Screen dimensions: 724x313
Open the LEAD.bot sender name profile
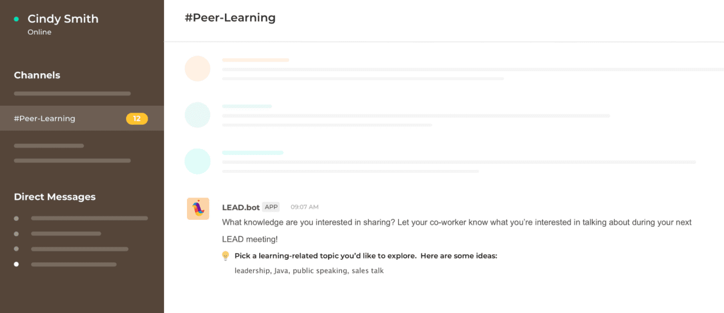pos(241,207)
